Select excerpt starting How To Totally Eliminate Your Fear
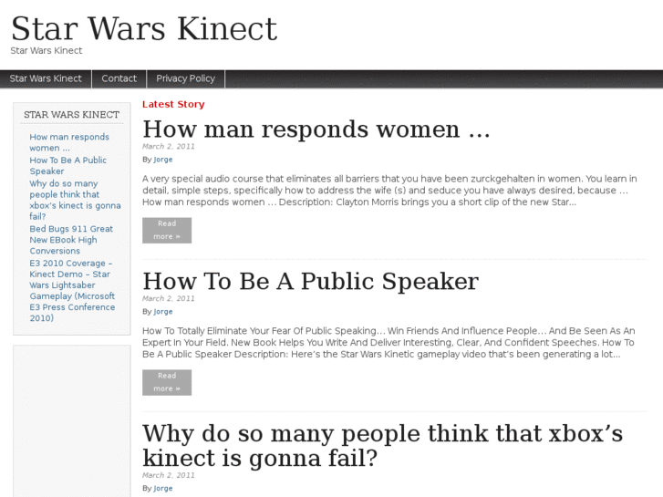Viewport: 663px width, 497px height. [388, 343]
